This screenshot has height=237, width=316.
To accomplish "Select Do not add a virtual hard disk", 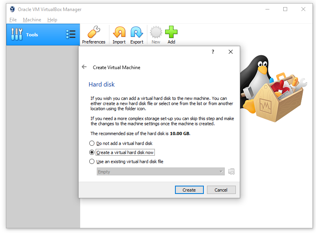I will (x=92, y=143).
